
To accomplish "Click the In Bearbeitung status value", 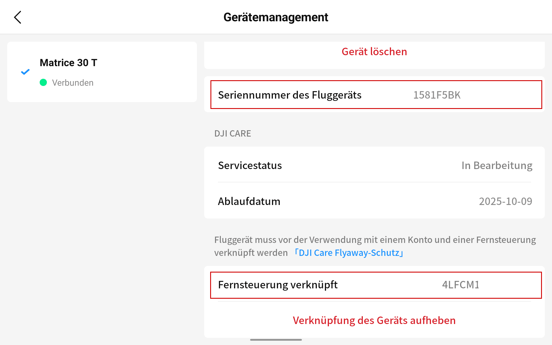I will point(497,165).
